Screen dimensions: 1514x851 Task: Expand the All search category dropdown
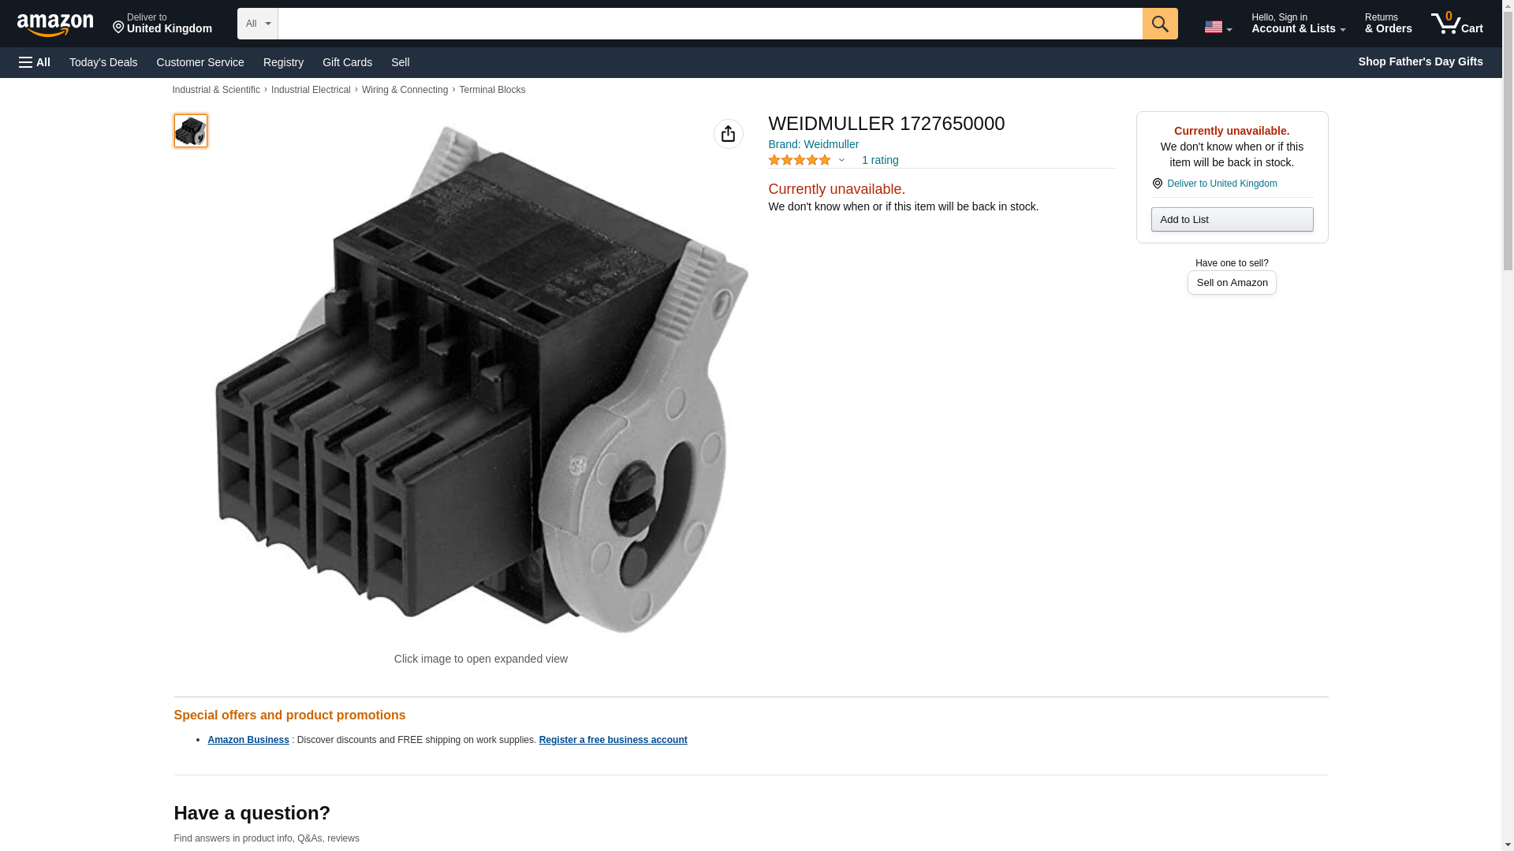[x=257, y=24]
